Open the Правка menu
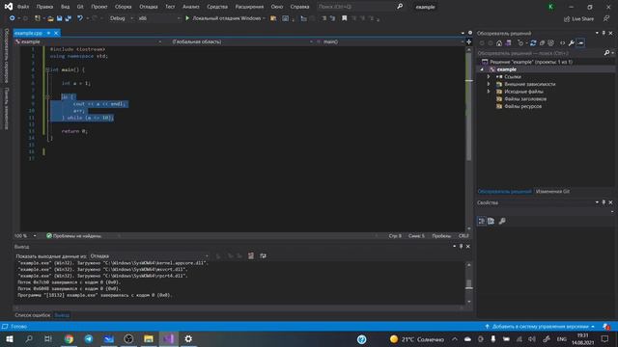 pyautogui.click(x=44, y=7)
